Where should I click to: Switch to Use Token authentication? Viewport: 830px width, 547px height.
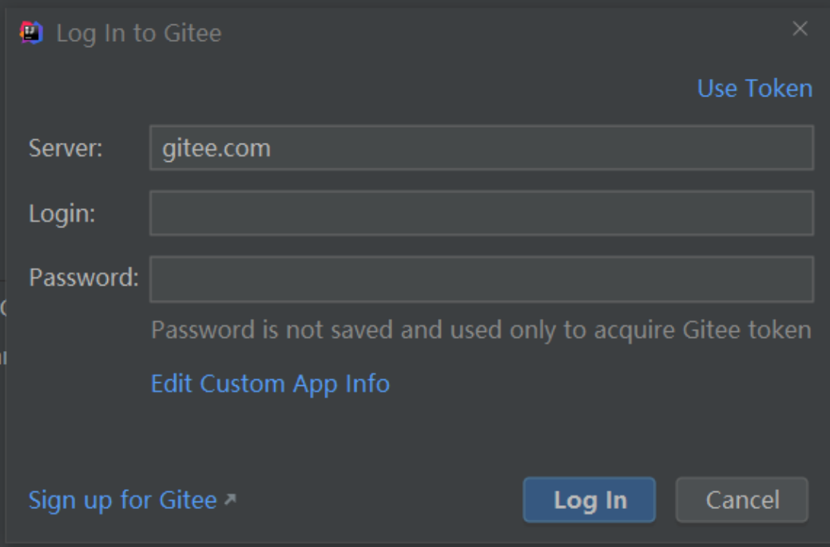coord(754,88)
